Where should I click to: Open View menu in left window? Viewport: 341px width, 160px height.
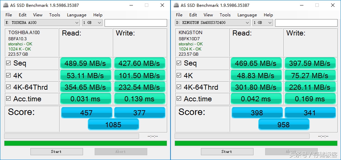38,15
